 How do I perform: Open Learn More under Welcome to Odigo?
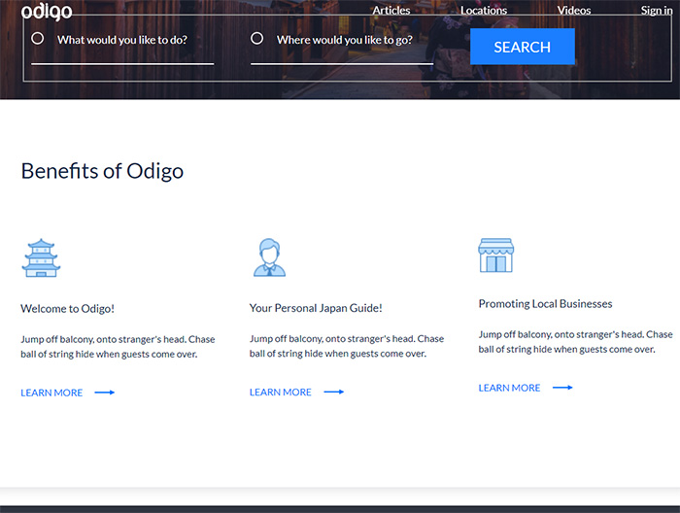coord(51,393)
